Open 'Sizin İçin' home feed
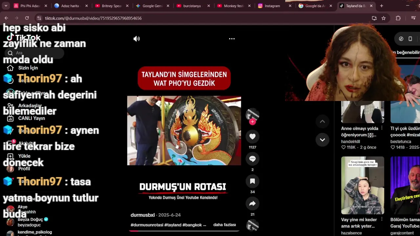 (28, 68)
